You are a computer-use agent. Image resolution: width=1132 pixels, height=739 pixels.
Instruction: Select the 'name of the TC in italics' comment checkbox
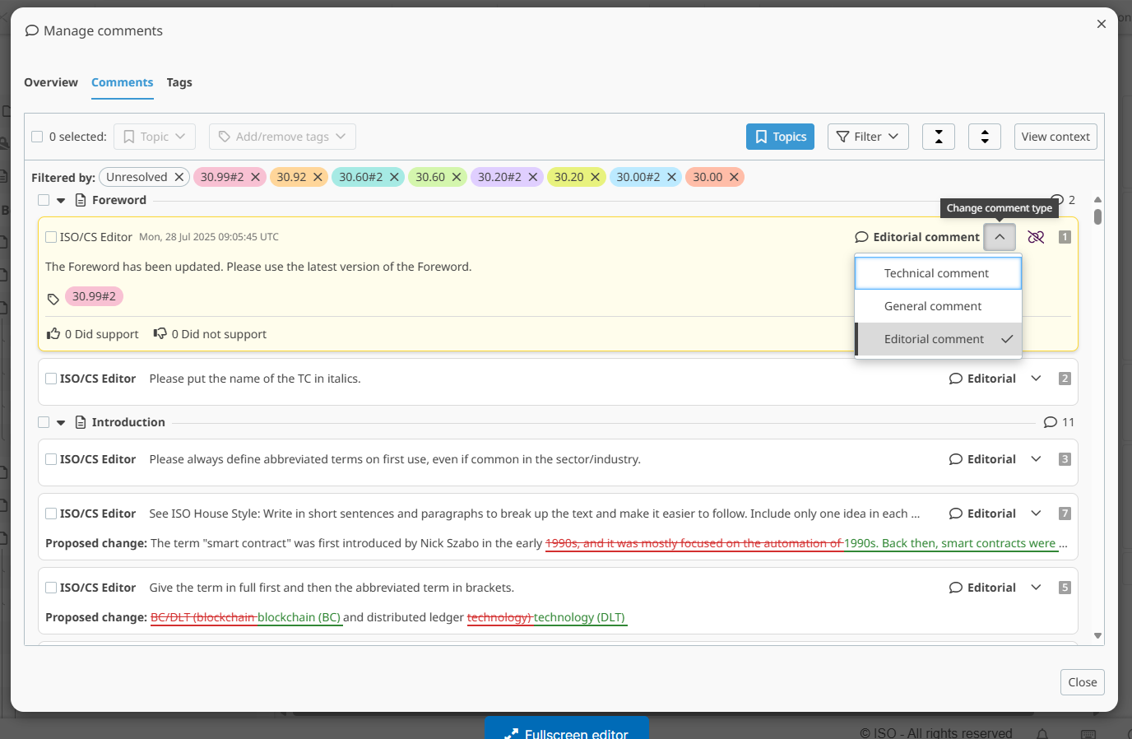[x=51, y=379]
